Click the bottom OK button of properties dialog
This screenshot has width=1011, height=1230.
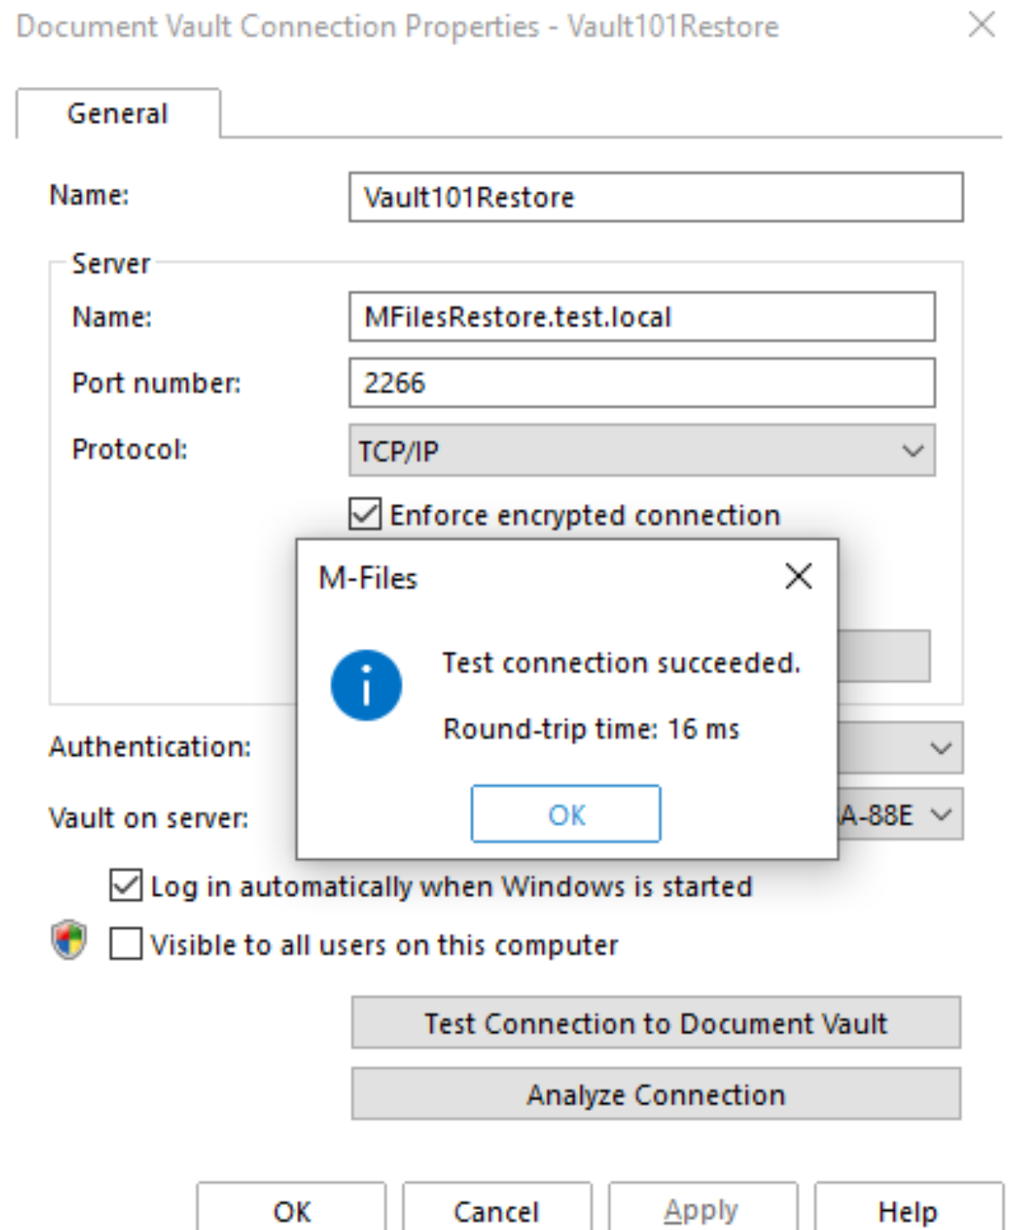click(292, 1209)
